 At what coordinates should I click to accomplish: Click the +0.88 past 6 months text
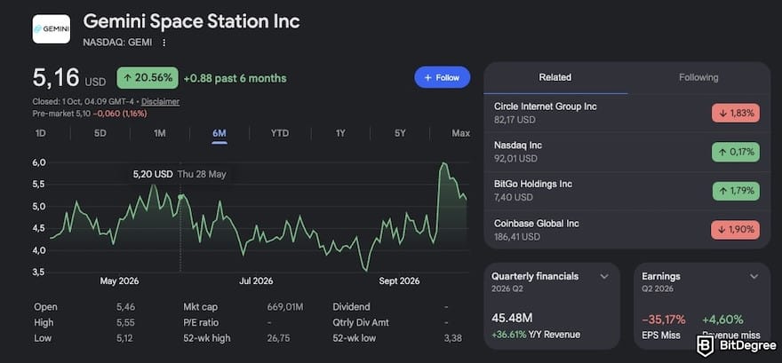[235, 78]
